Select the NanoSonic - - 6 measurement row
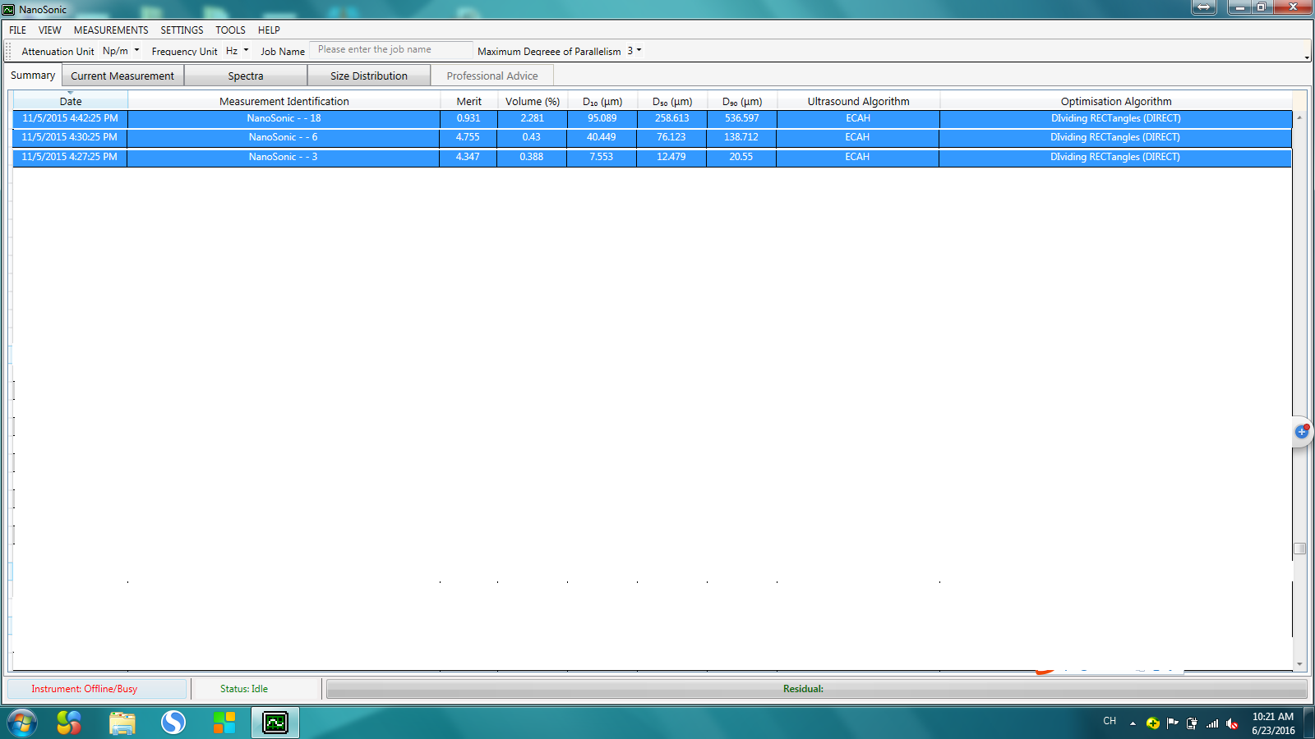This screenshot has height=739, width=1315. click(283, 137)
